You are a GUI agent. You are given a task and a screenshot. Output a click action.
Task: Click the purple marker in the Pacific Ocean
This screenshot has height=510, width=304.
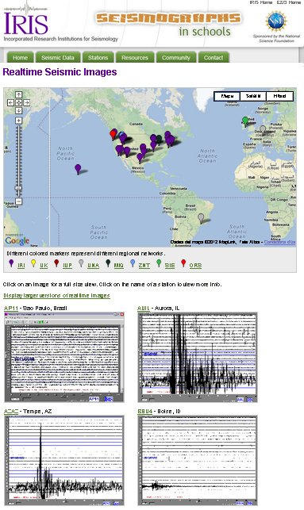[x=78, y=169]
